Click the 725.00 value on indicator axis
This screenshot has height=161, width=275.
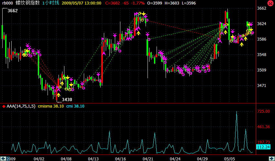263,111
